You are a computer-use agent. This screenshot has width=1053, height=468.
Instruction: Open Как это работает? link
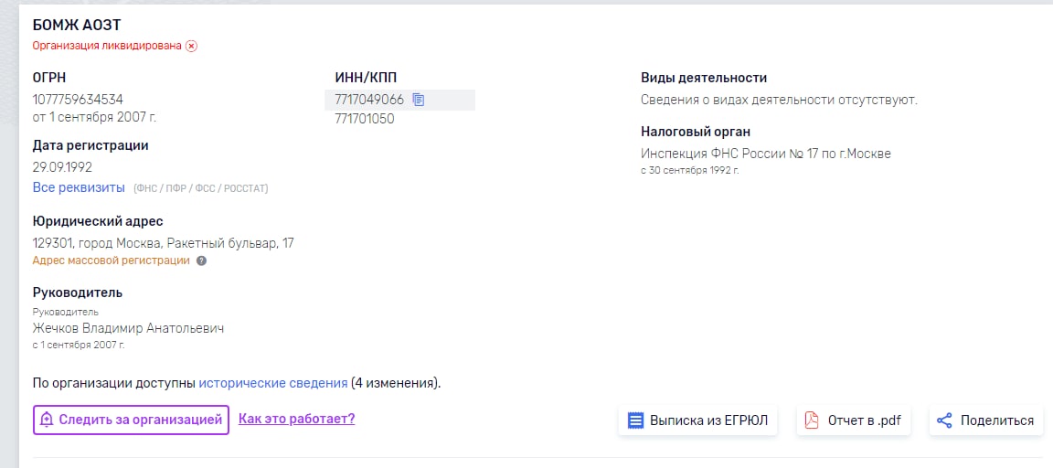[x=297, y=419]
